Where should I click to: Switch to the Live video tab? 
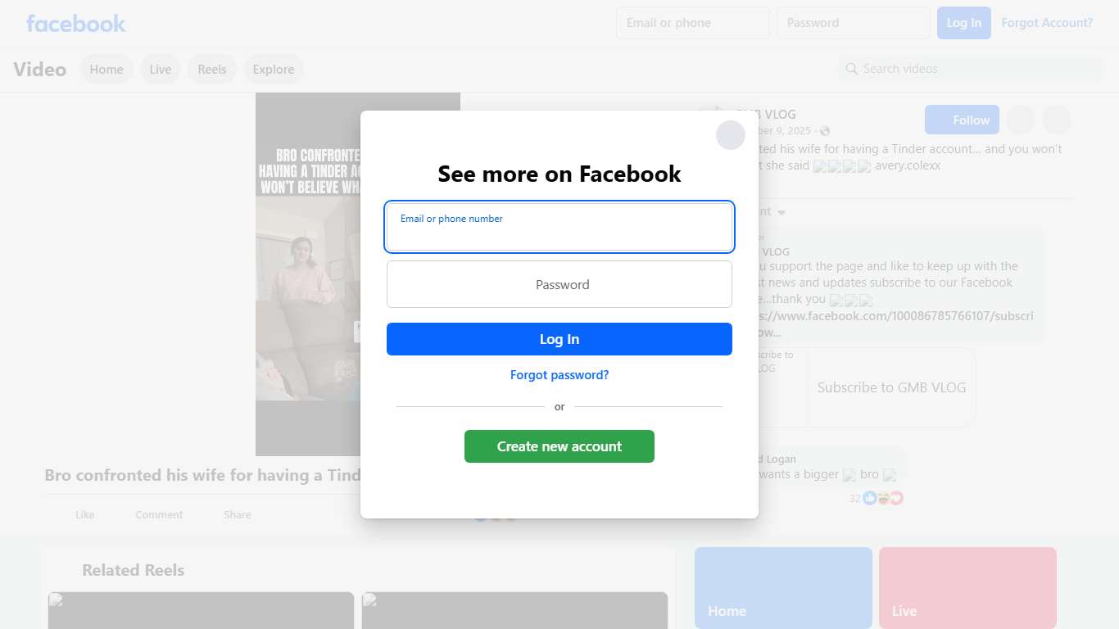coord(161,70)
